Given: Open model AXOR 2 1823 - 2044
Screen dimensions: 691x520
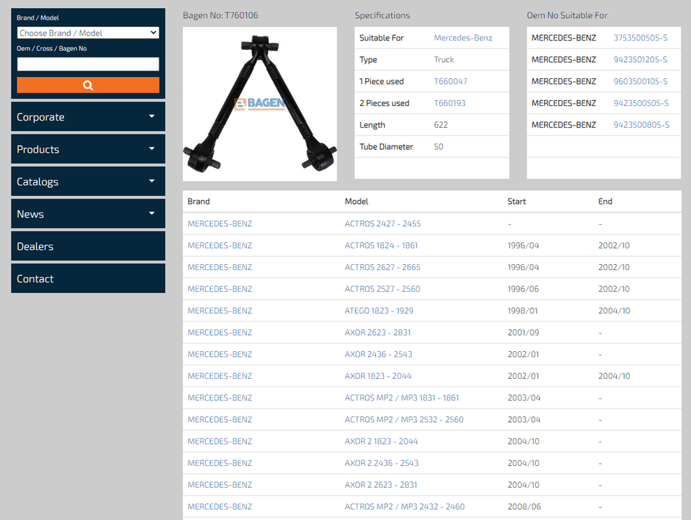Looking at the screenshot, I should pyautogui.click(x=381, y=441).
